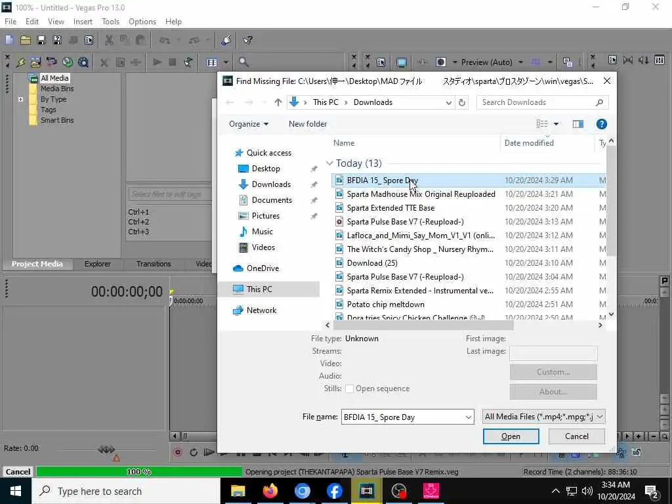Click the blue Help question mark icon
This screenshot has height=504, width=672.
pos(601,124)
